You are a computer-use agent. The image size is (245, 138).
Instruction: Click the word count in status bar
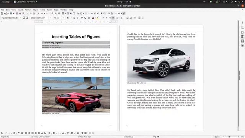click(40, 137)
